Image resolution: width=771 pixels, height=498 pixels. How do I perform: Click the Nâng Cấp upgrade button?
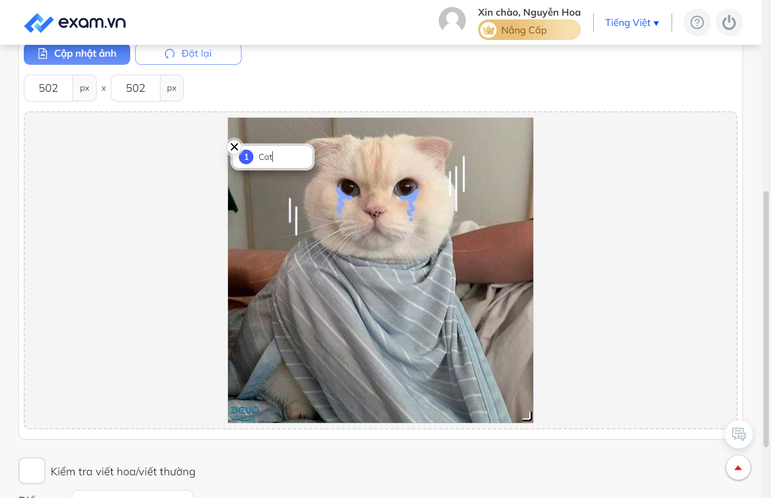tap(529, 30)
